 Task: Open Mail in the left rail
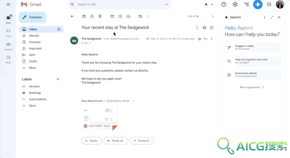8,19
